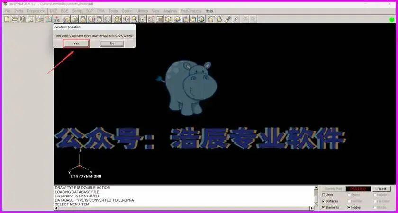
Task: Select the Screen Y Rotation cube icon
Action: tap(99, 19)
